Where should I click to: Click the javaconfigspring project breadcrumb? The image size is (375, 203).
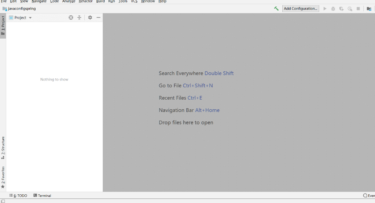point(19,9)
